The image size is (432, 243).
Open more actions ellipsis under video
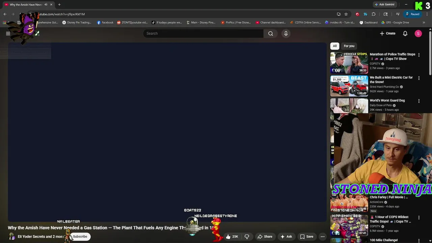[x=323, y=237]
